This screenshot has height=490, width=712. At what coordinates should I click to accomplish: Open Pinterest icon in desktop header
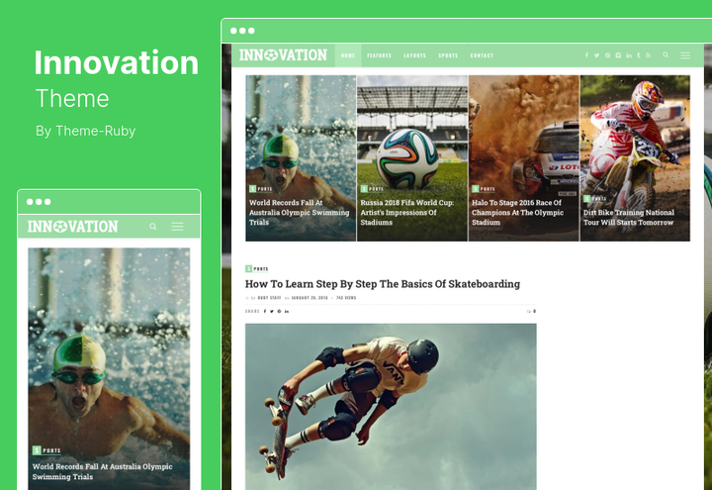[607, 55]
